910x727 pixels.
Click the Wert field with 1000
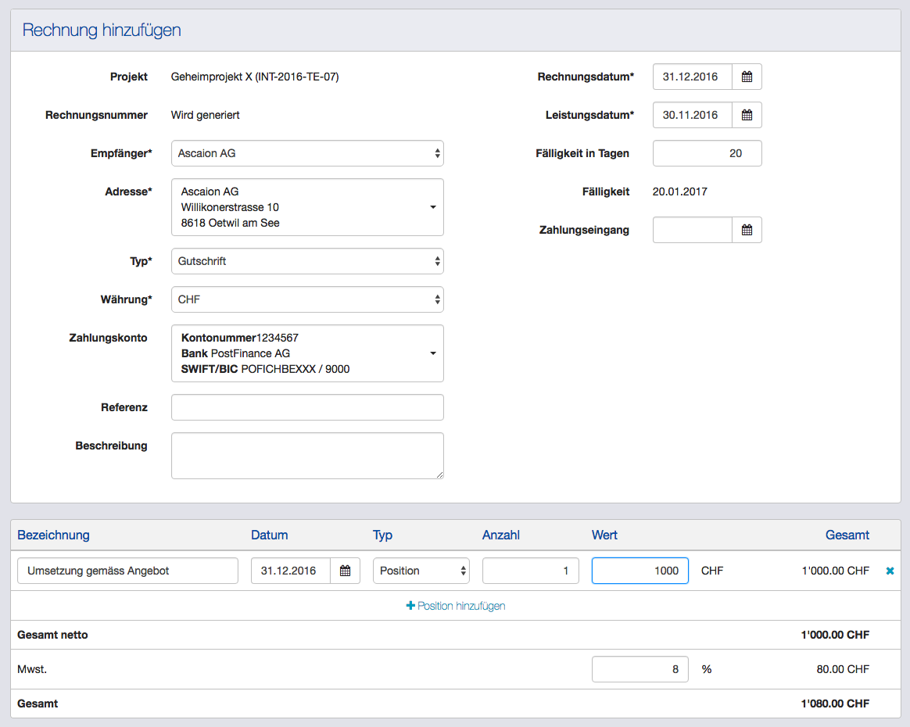(x=640, y=571)
